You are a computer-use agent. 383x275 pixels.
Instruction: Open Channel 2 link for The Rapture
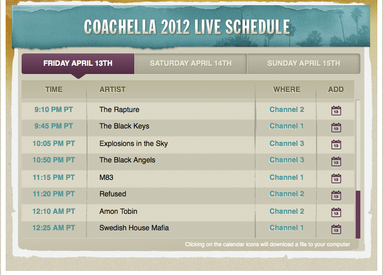click(287, 109)
